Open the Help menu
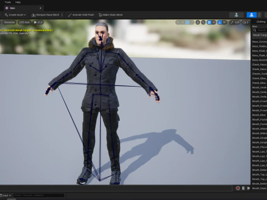The image size is (267, 200). [18, 2]
